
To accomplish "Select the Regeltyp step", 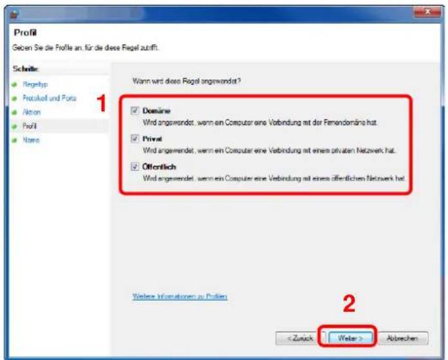I will pyautogui.click(x=35, y=84).
